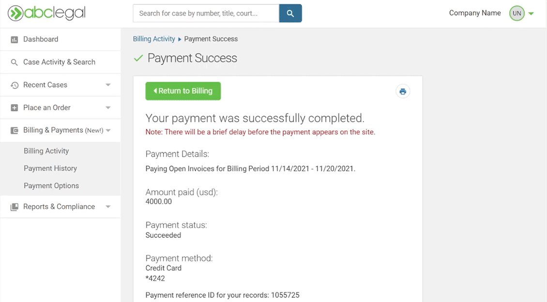Click the print receipt icon

coord(403,91)
